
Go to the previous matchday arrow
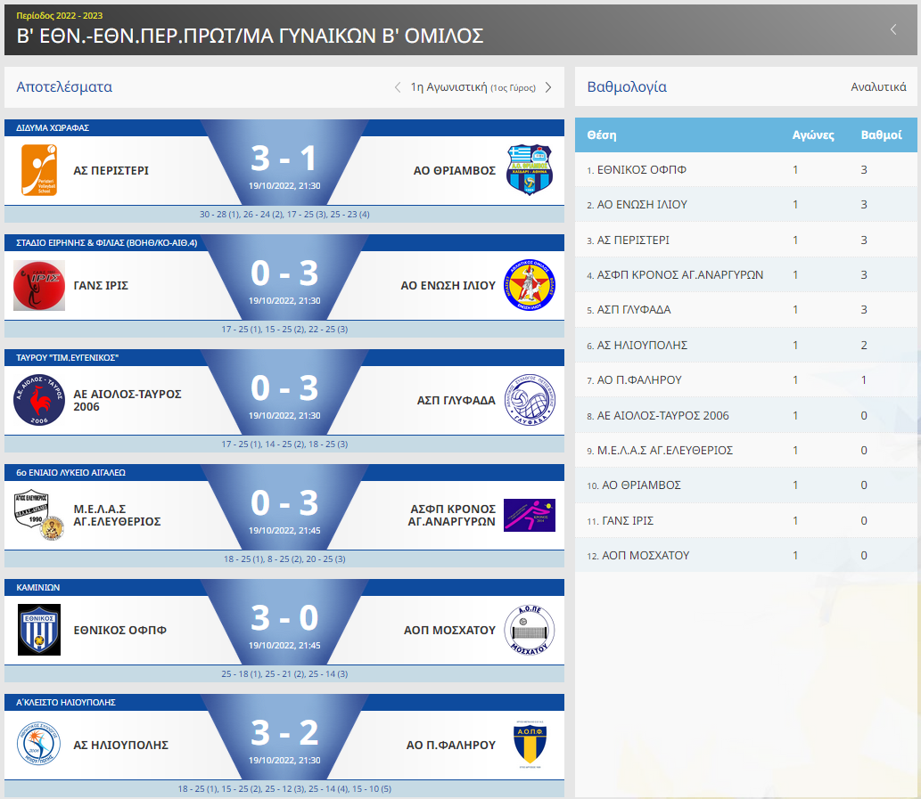point(398,87)
